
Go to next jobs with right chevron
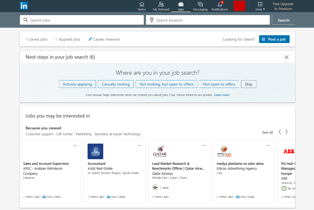[286, 132]
